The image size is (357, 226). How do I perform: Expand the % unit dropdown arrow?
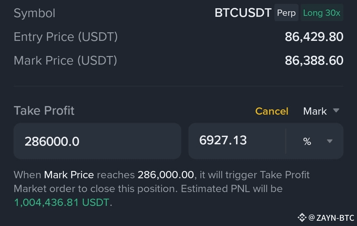point(330,141)
